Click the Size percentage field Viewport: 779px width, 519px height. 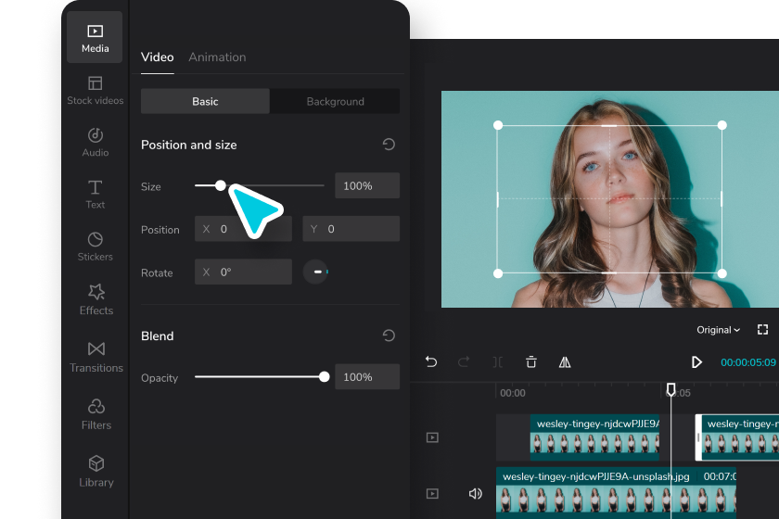click(x=367, y=185)
